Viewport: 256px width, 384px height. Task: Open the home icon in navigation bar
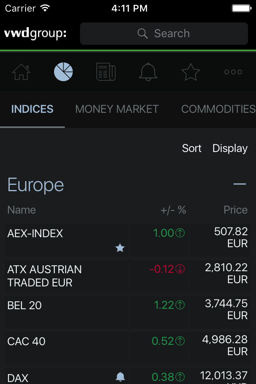coord(21,72)
